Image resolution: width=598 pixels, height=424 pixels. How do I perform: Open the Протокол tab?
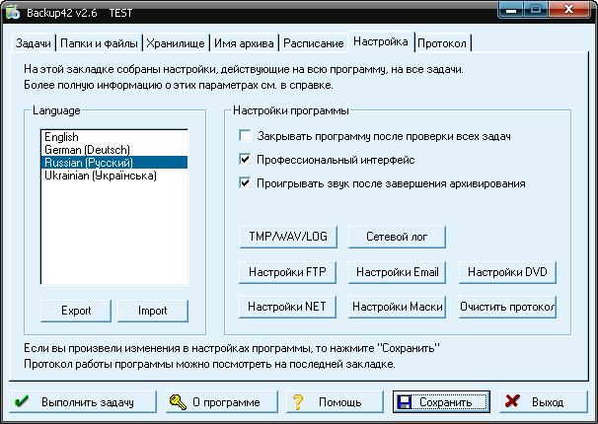point(443,43)
